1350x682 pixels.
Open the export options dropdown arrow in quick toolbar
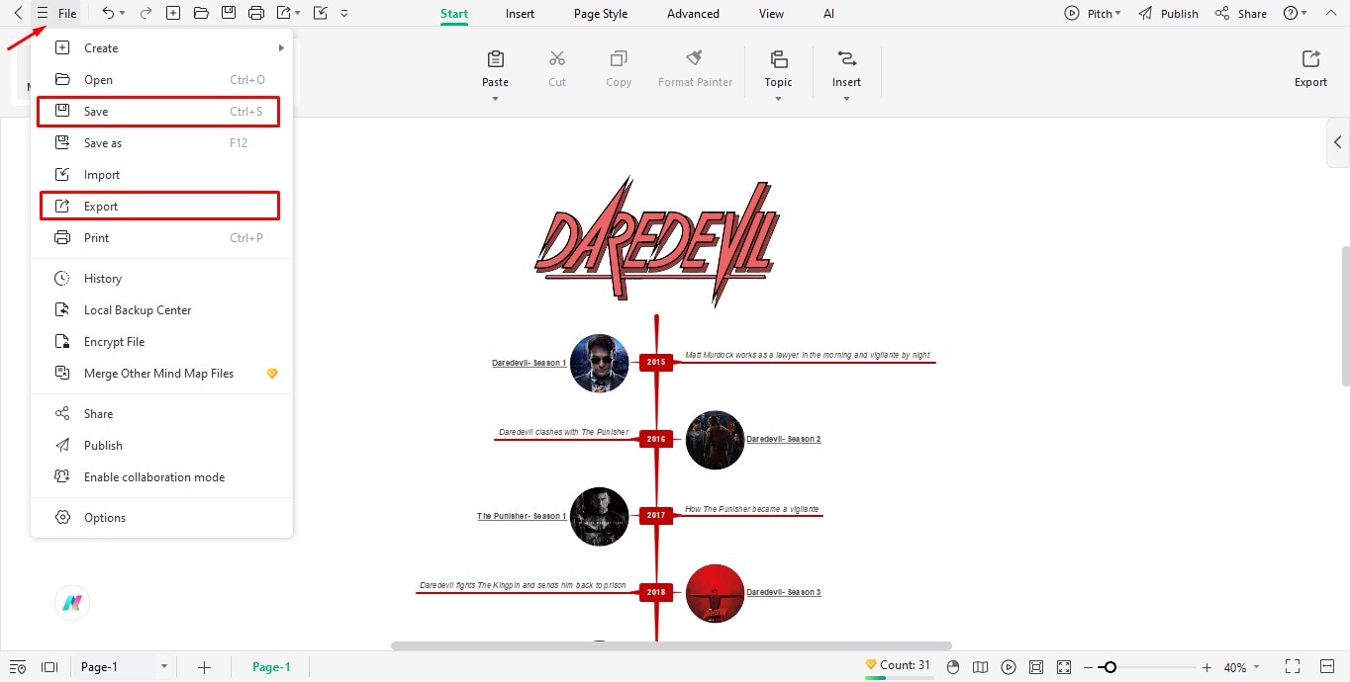tap(297, 14)
